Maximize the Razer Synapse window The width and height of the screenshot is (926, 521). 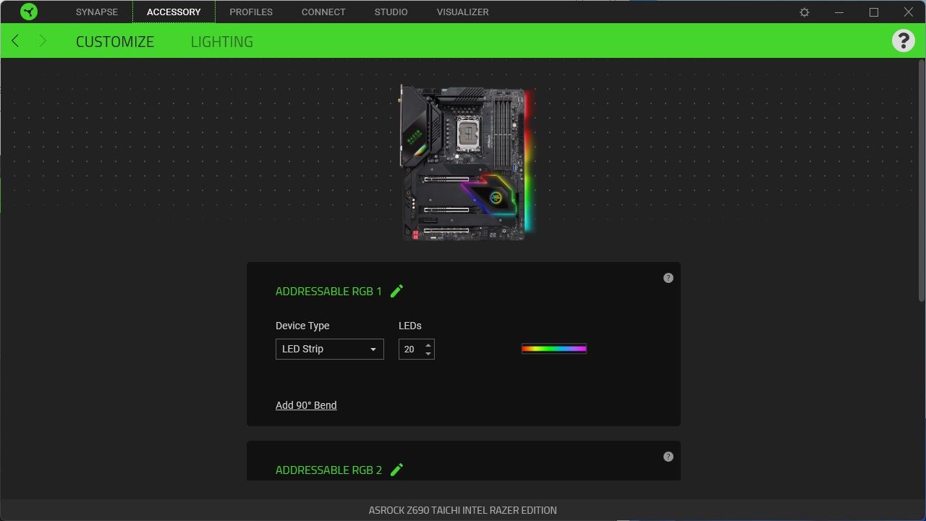pyautogui.click(x=874, y=12)
